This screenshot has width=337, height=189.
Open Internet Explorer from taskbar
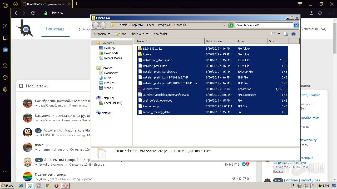click(21, 186)
